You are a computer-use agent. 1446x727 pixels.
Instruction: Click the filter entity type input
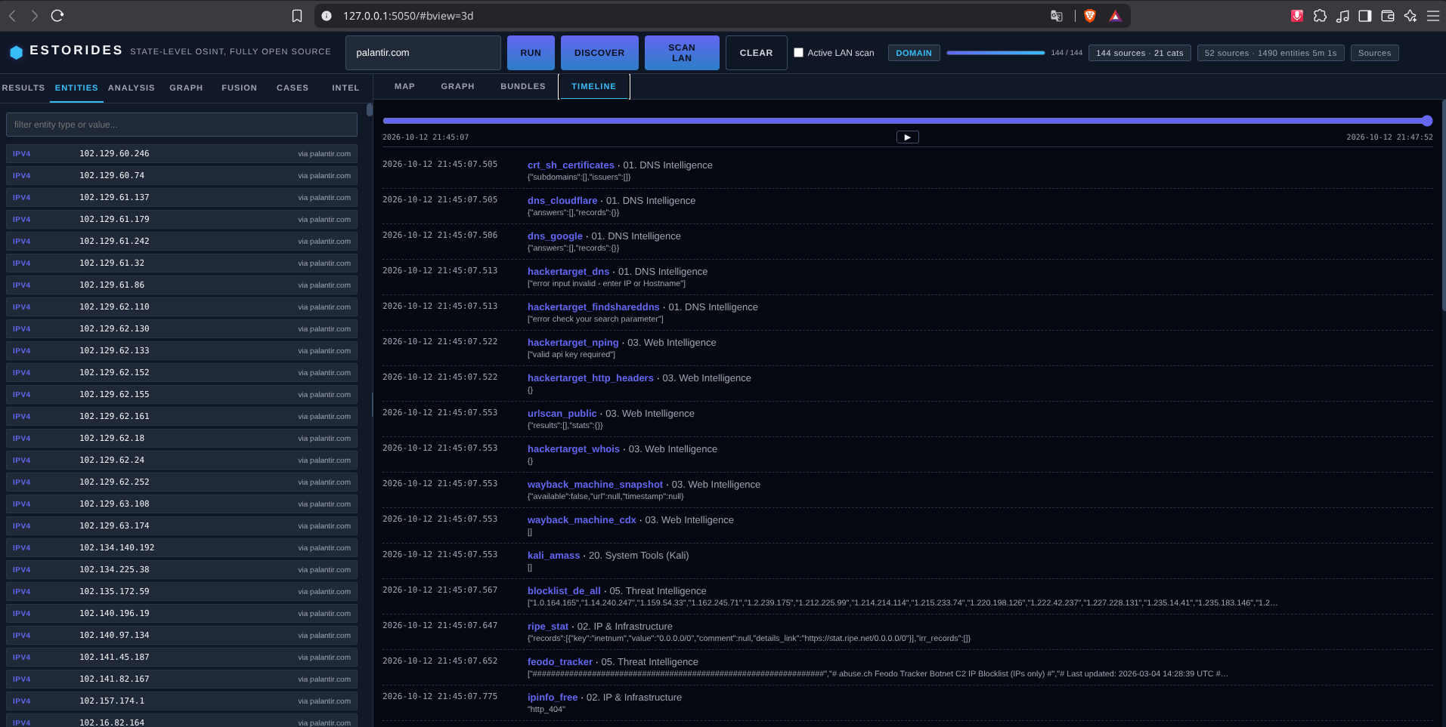tap(181, 125)
